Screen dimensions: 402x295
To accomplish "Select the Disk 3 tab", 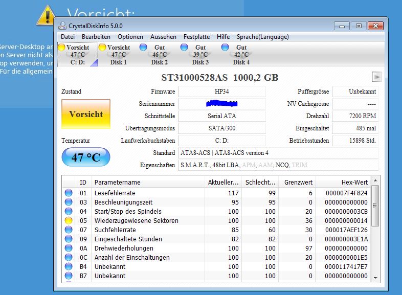I will click(200, 55).
